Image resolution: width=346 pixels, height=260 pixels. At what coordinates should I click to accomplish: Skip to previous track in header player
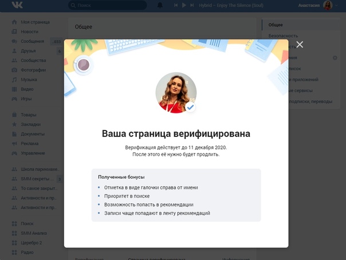pyautogui.click(x=176, y=5)
